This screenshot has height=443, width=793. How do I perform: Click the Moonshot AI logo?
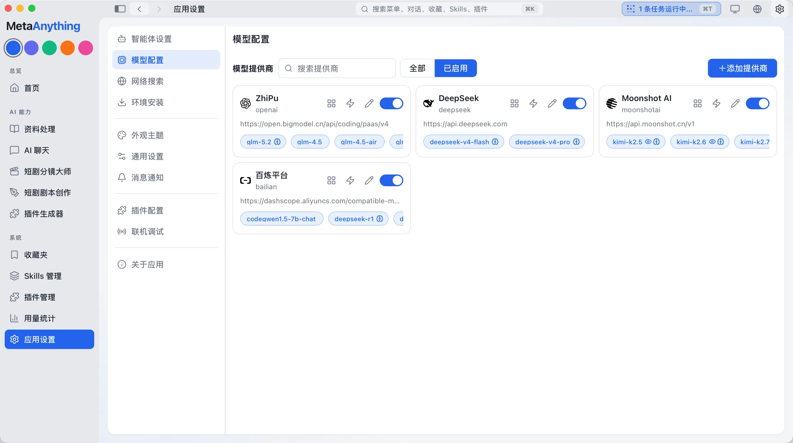(612, 103)
